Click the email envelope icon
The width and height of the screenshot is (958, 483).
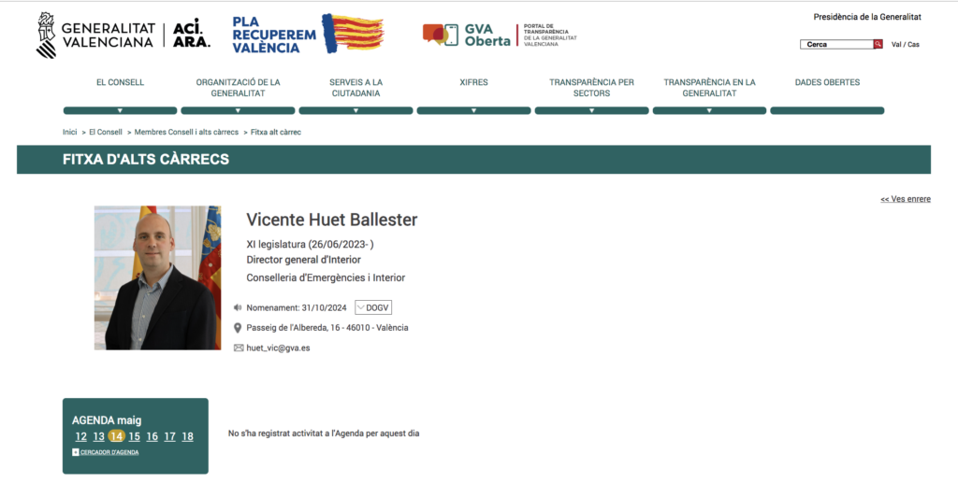[x=239, y=348]
